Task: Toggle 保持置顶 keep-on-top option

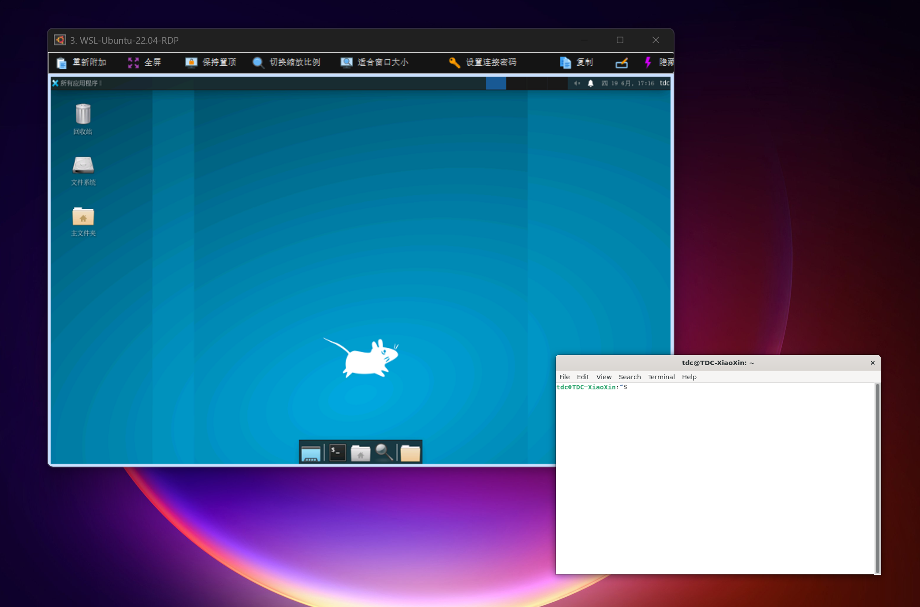Action: pyautogui.click(x=211, y=63)
